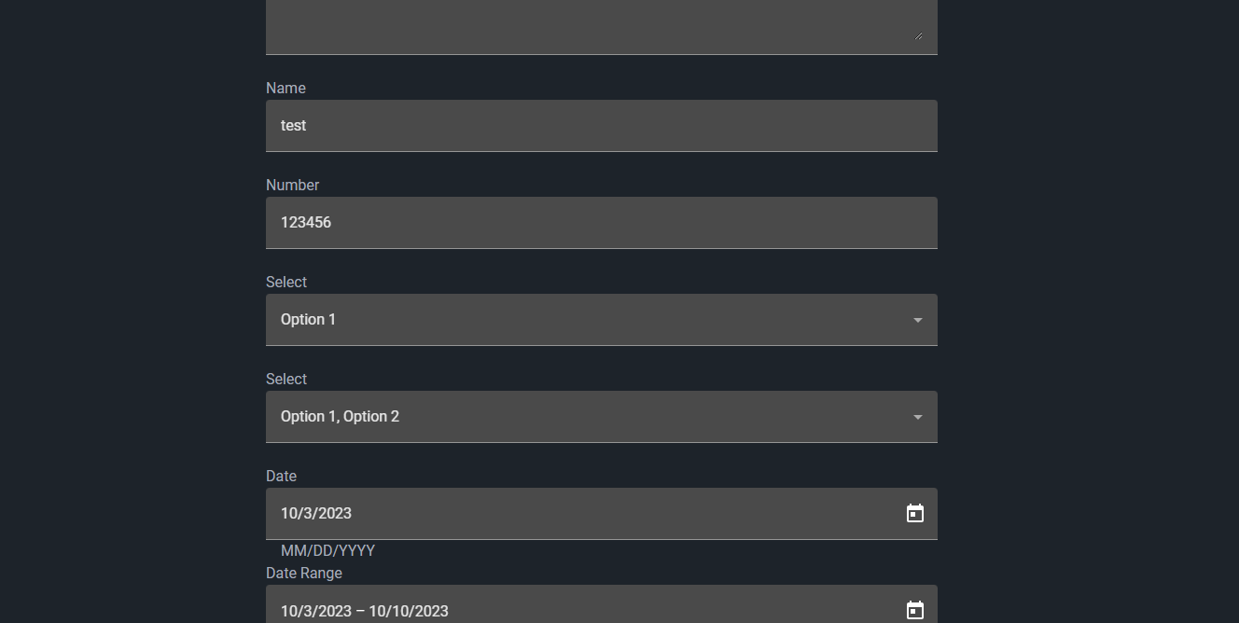Click the textarea resize handle
1239x623 pixels.
tap(918, 35)
